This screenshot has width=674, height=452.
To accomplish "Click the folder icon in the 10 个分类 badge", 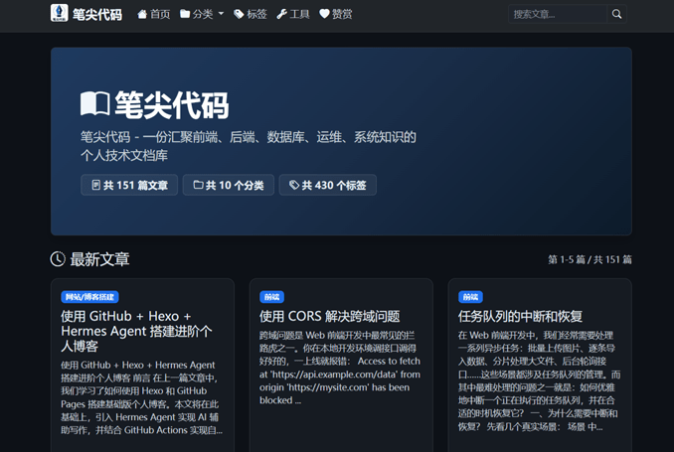I will click(x=198, y=185).
